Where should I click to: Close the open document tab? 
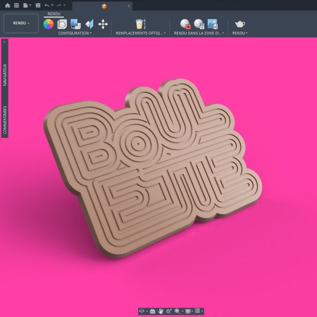pos(129,6)
